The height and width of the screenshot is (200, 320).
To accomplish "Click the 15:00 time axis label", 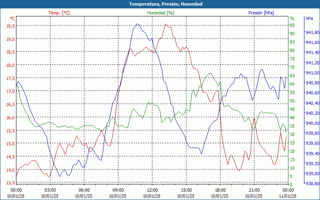I will [186, 190].
